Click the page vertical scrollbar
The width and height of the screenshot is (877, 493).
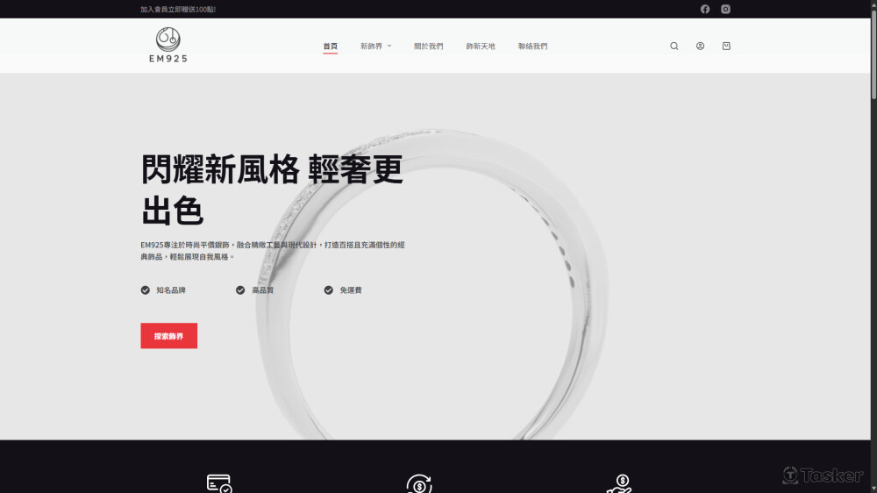coord(873,263)
